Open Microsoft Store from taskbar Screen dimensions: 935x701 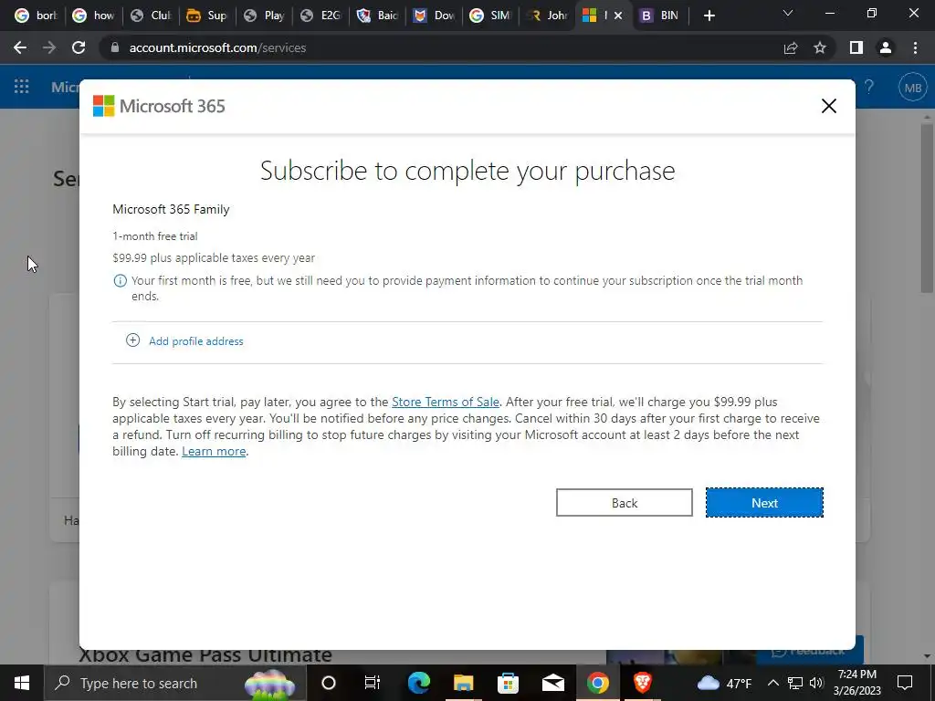(x=508, y=683)
